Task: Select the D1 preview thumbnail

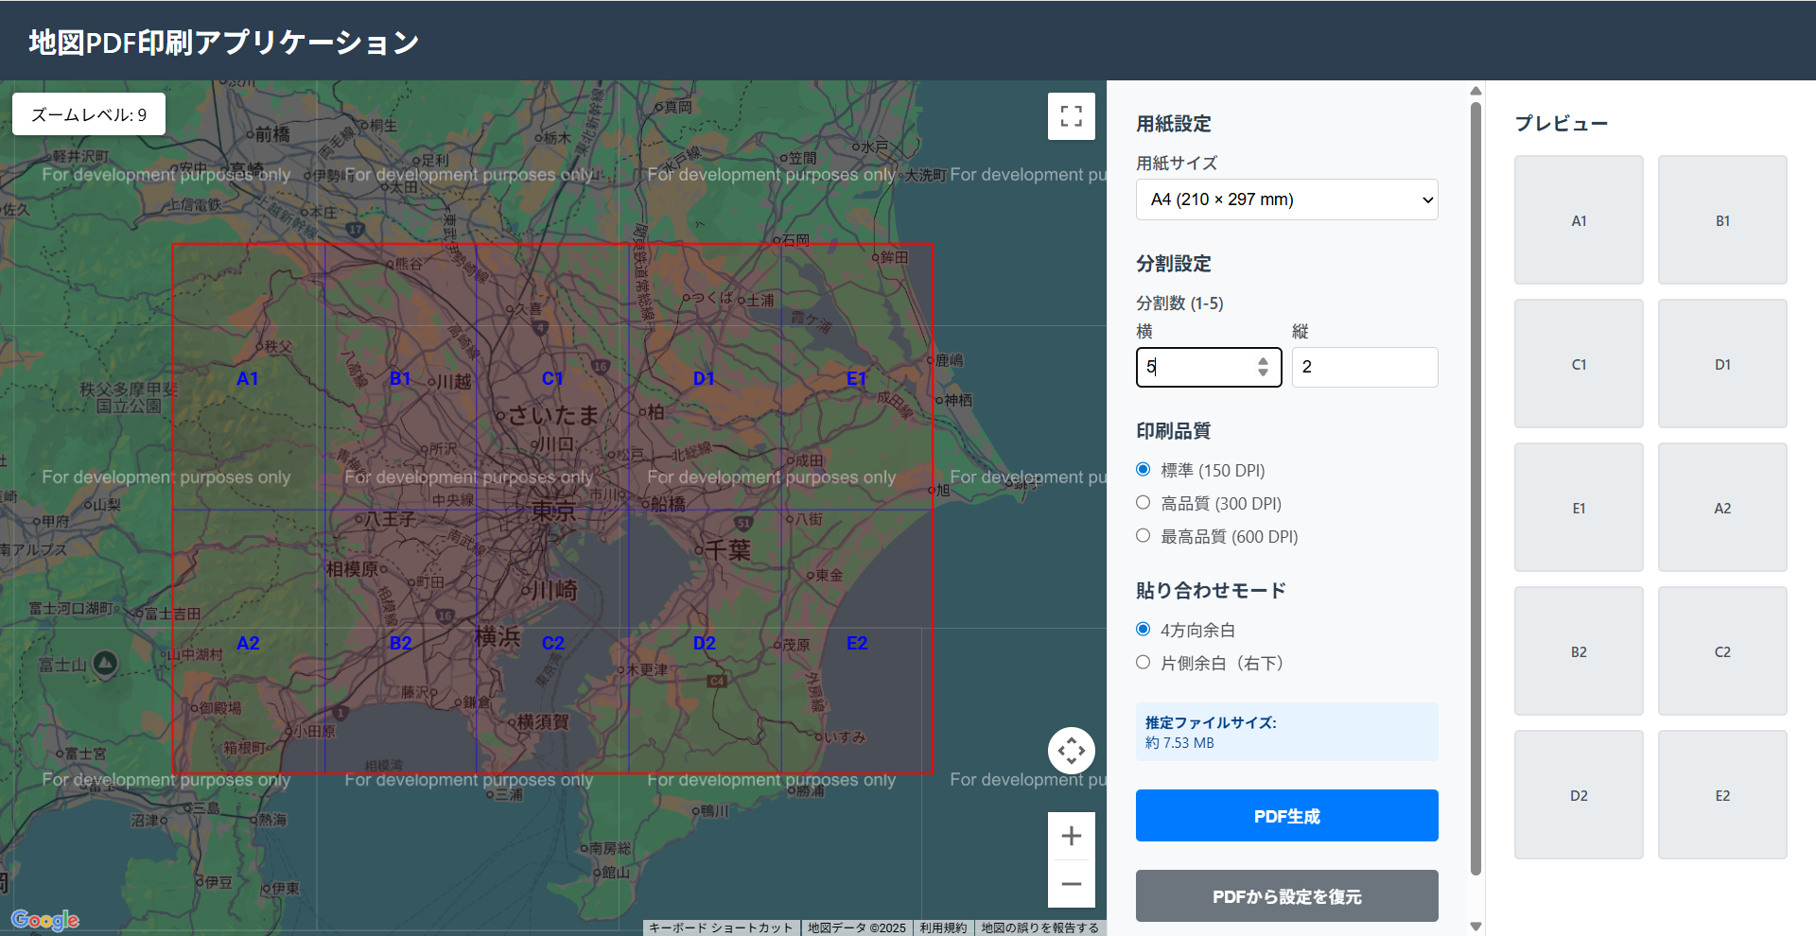Action: [x=1722, y=364]
